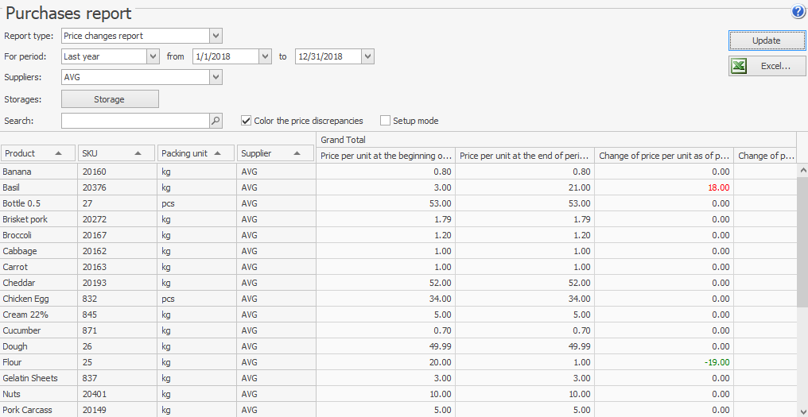This screenshot has width=808, height=417.
Task: Click the Update button
Action: point(767,41)
